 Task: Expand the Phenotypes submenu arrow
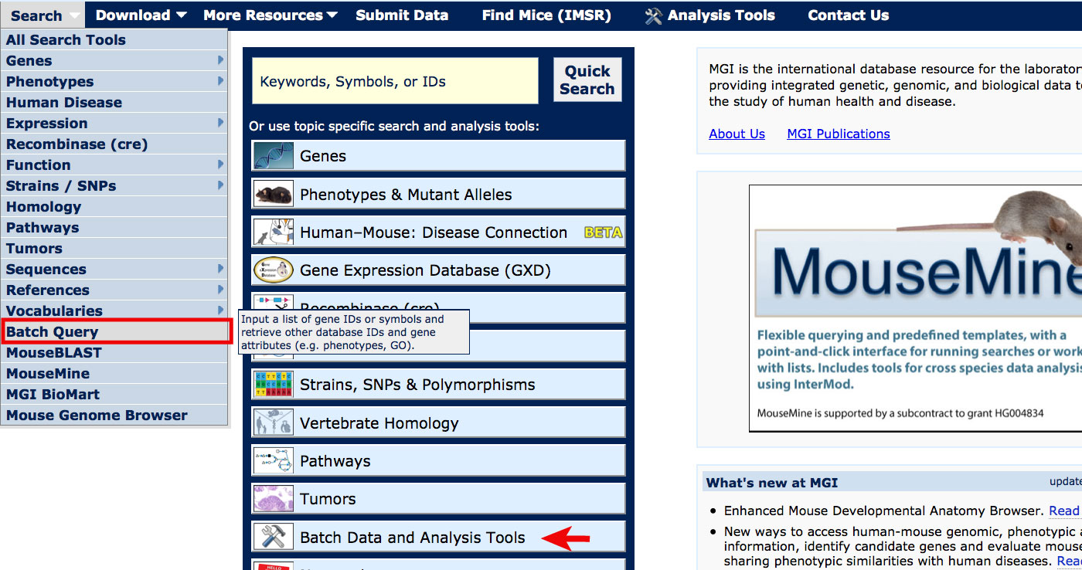tap(220, 81)
